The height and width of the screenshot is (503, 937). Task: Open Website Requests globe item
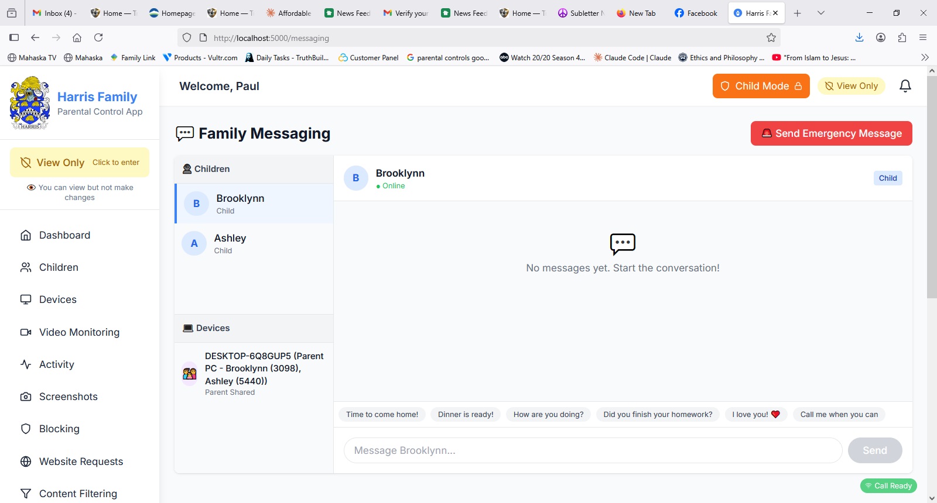(x=81, y=461)
